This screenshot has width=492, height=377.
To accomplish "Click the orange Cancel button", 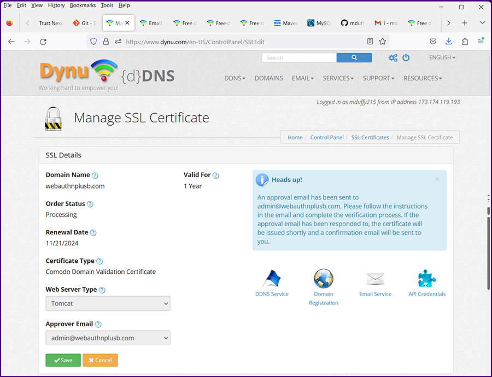I will [x=100, y=361].
